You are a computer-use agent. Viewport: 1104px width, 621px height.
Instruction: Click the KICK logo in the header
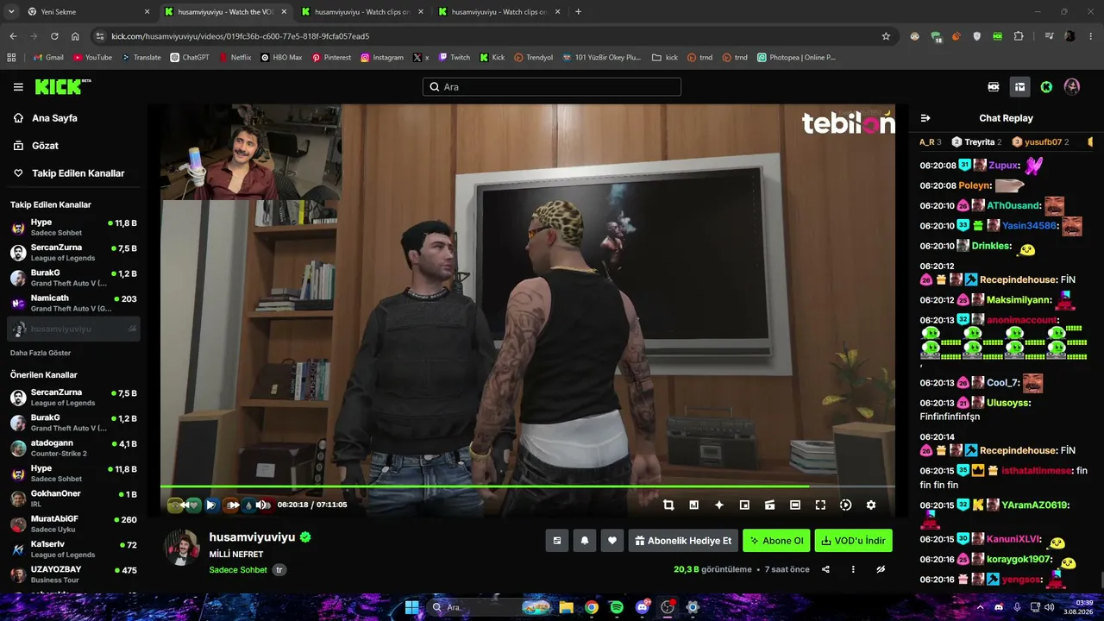click(x=62, y=86)
